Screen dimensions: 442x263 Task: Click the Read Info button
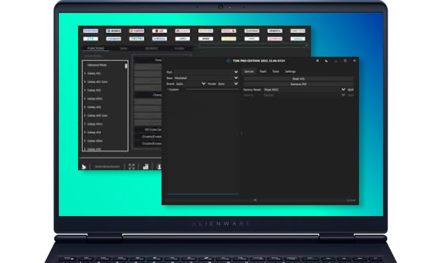[x=298, y=79]
